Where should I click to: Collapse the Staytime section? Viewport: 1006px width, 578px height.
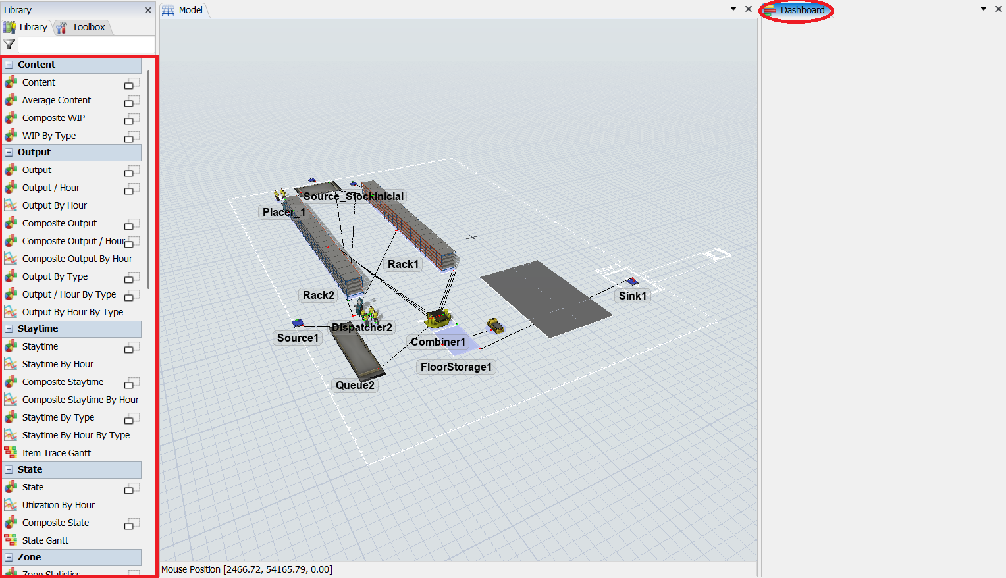[9, 329]
